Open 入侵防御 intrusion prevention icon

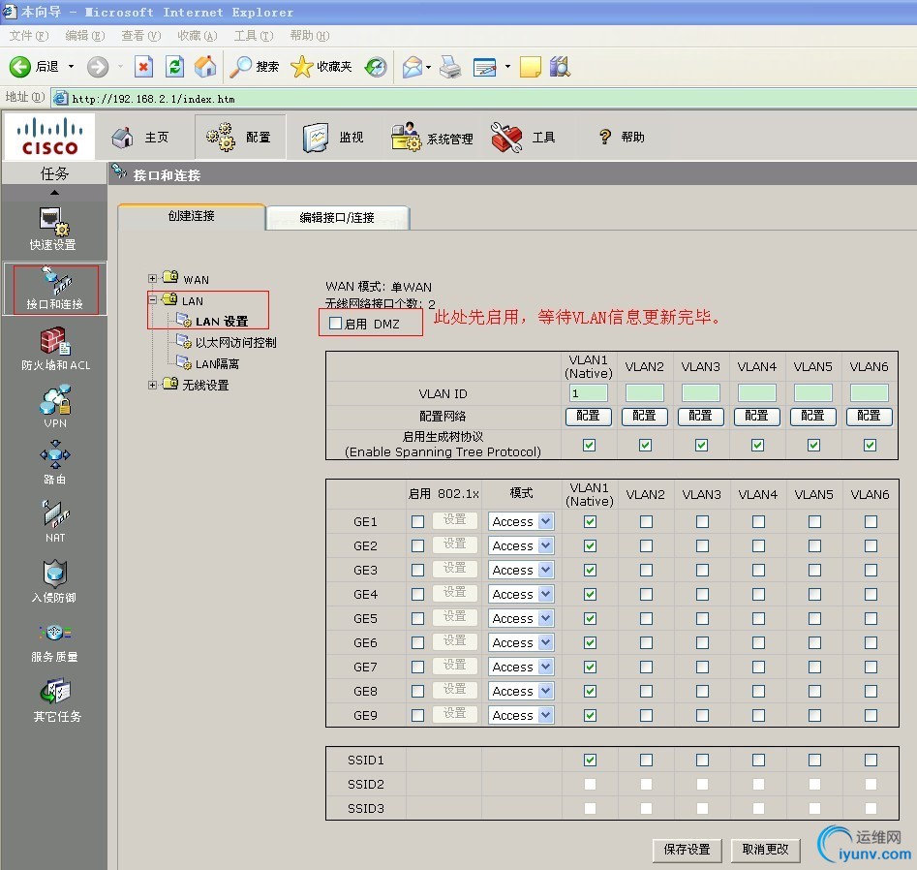[55, 574]
